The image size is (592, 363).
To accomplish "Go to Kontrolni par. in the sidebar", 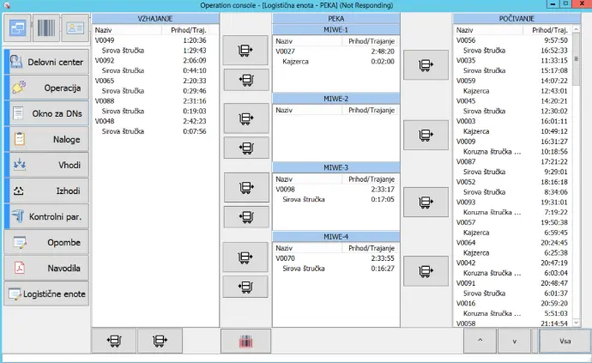I will click(46, 217).
